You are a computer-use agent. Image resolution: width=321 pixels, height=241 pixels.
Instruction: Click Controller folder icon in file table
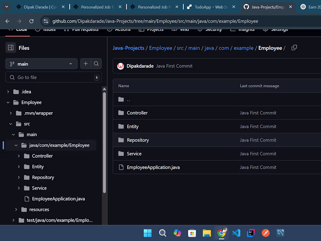tap(121, 113)
